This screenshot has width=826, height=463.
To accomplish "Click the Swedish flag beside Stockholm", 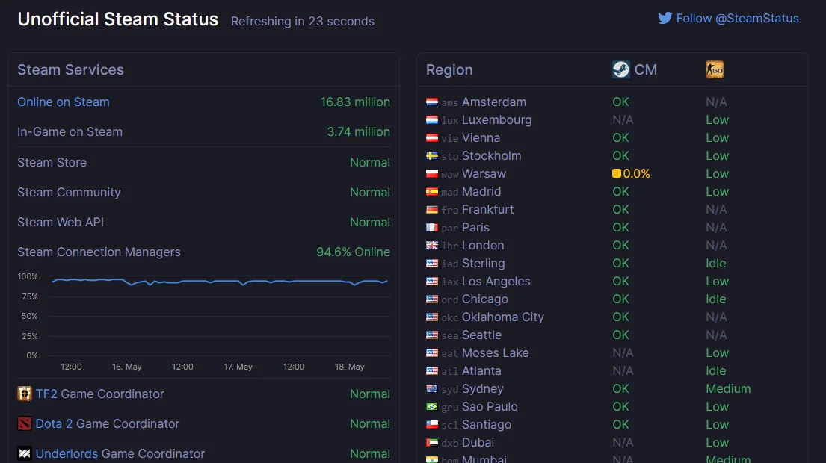I will (432, 156).
